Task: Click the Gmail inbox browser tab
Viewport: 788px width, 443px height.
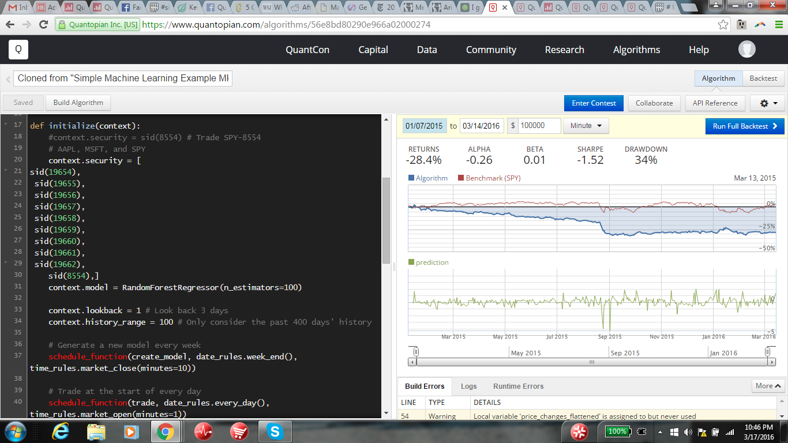Action: (x=17, y=7)
